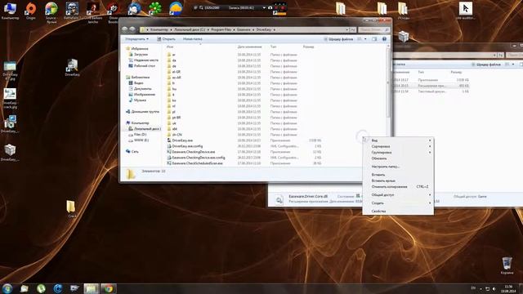Click Настроить папку in the context menu

coord(398,167)
